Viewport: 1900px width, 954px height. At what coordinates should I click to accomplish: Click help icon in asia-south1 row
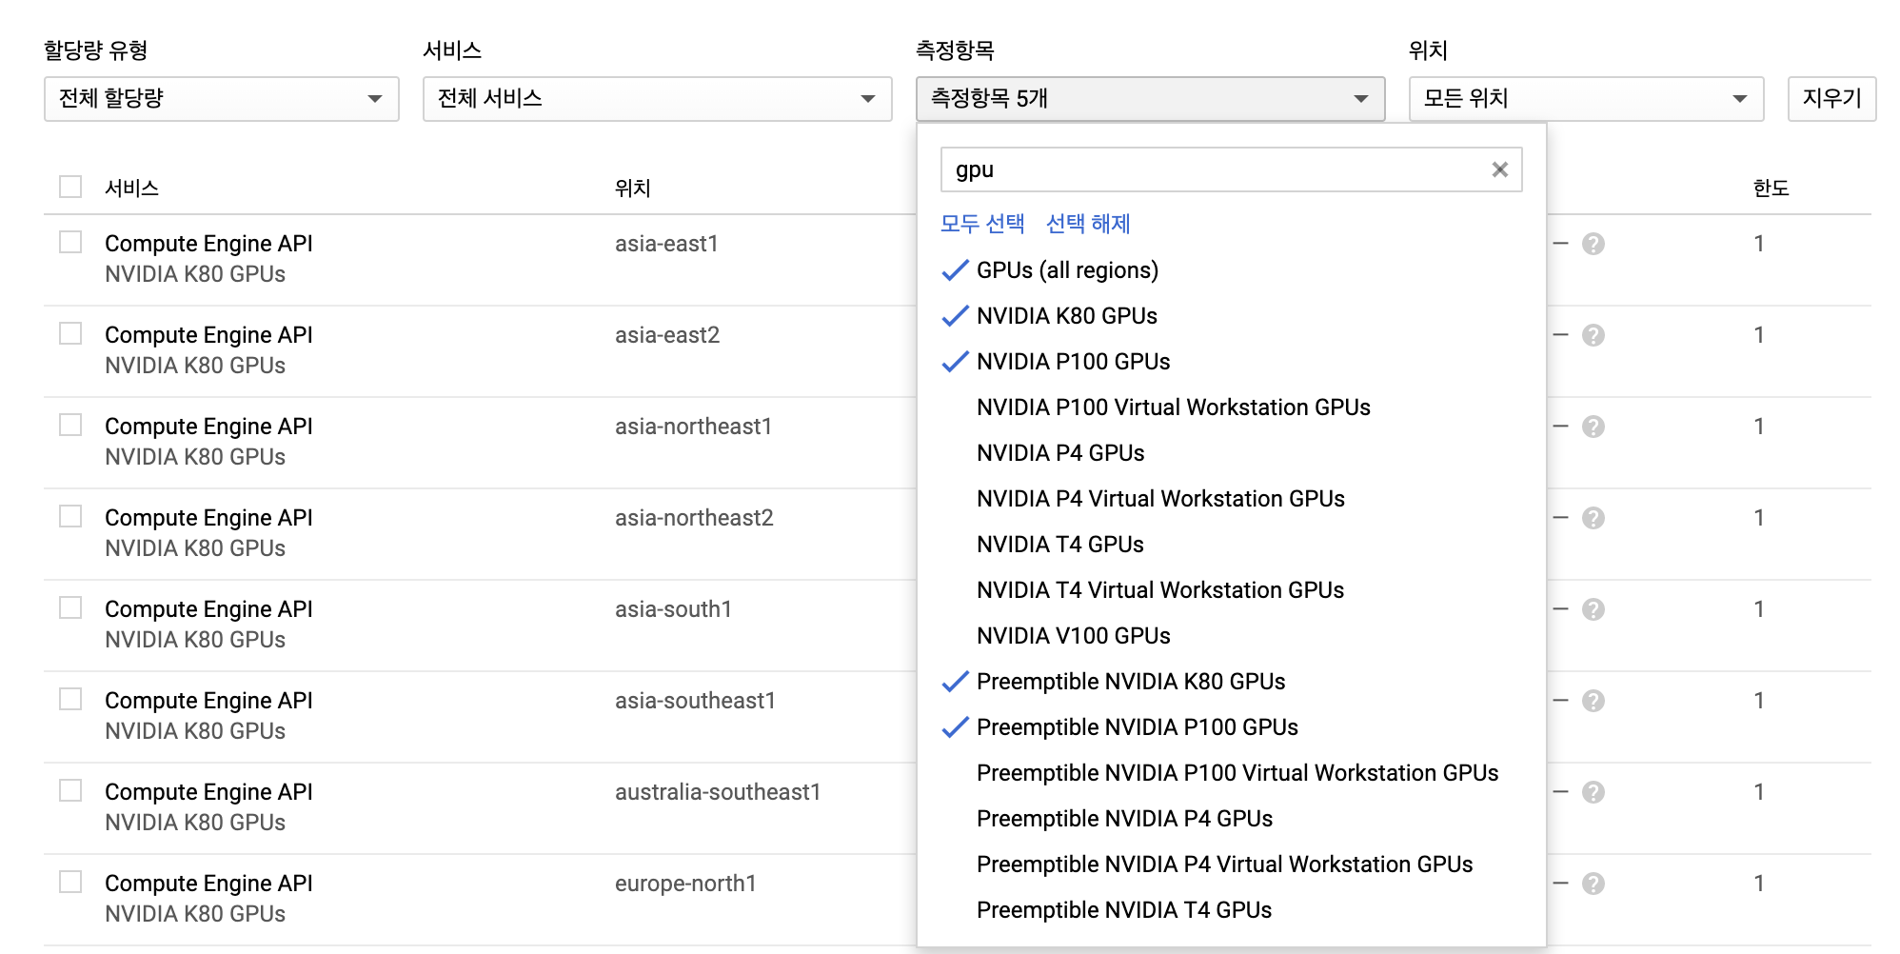click(1593, 609)
